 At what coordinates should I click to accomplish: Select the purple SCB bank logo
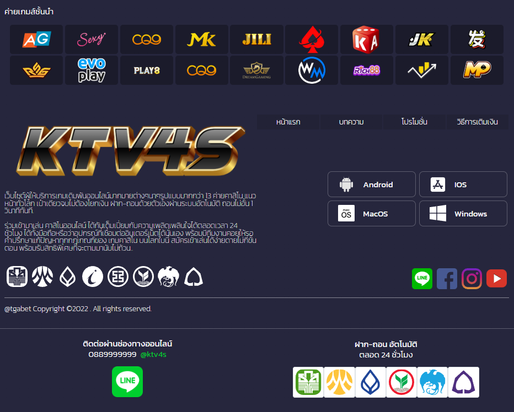tap(463, 382)
